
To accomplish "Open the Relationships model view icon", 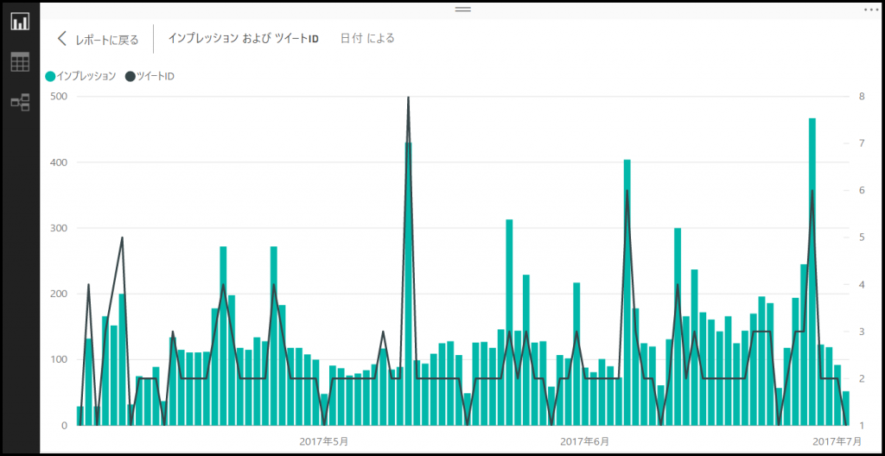I will coord(21,103).
